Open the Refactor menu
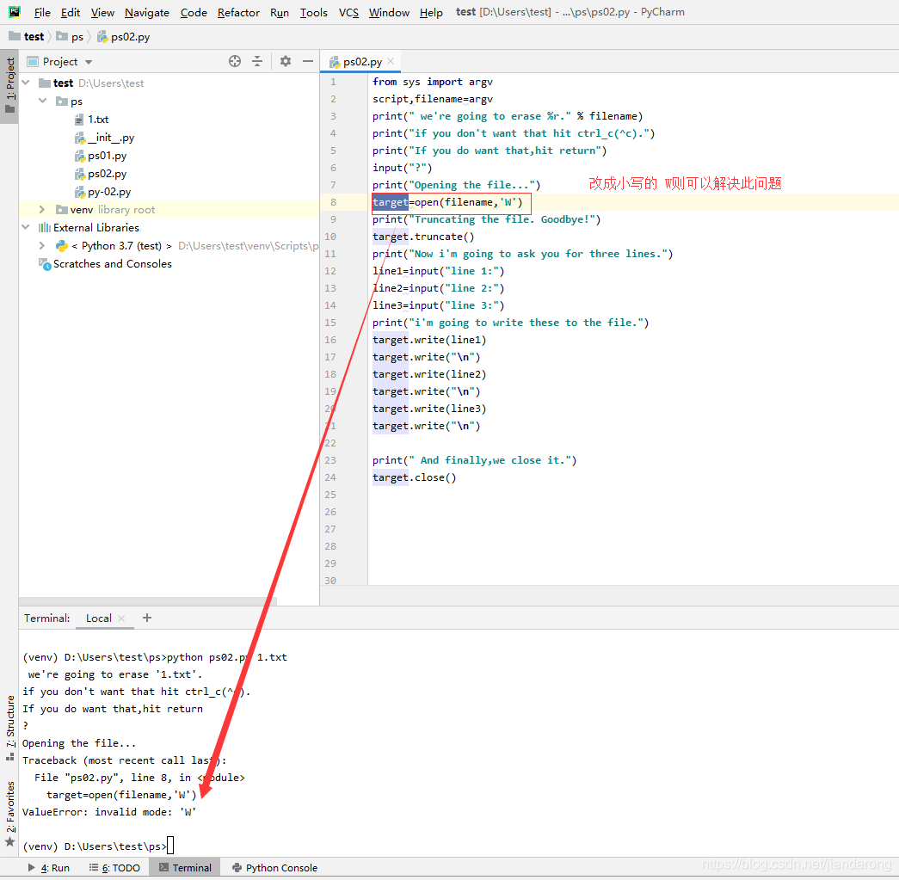The width and height of the screenshot is (899, 880). pyautogui.click(x=238, y=12)
